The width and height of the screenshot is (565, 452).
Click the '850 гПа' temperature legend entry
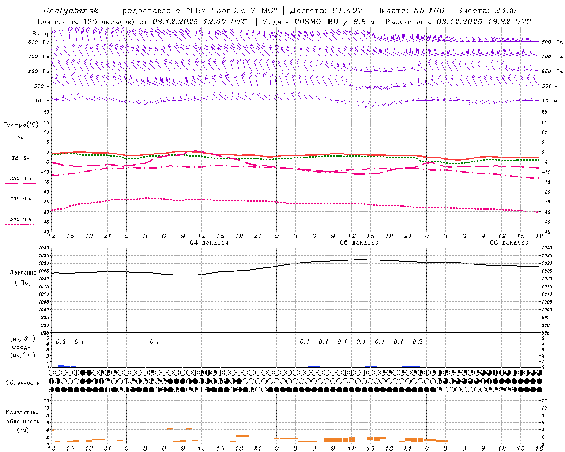pos(20,179)
